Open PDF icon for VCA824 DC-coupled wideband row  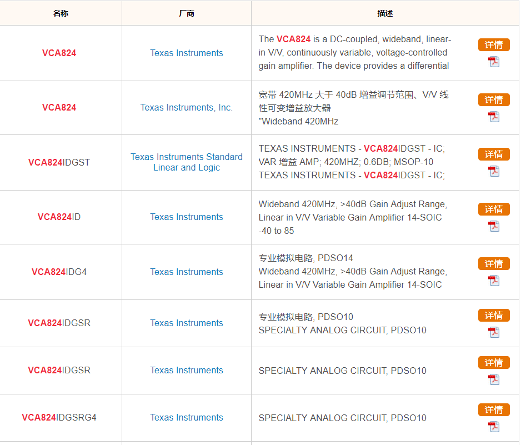(494, 62)
